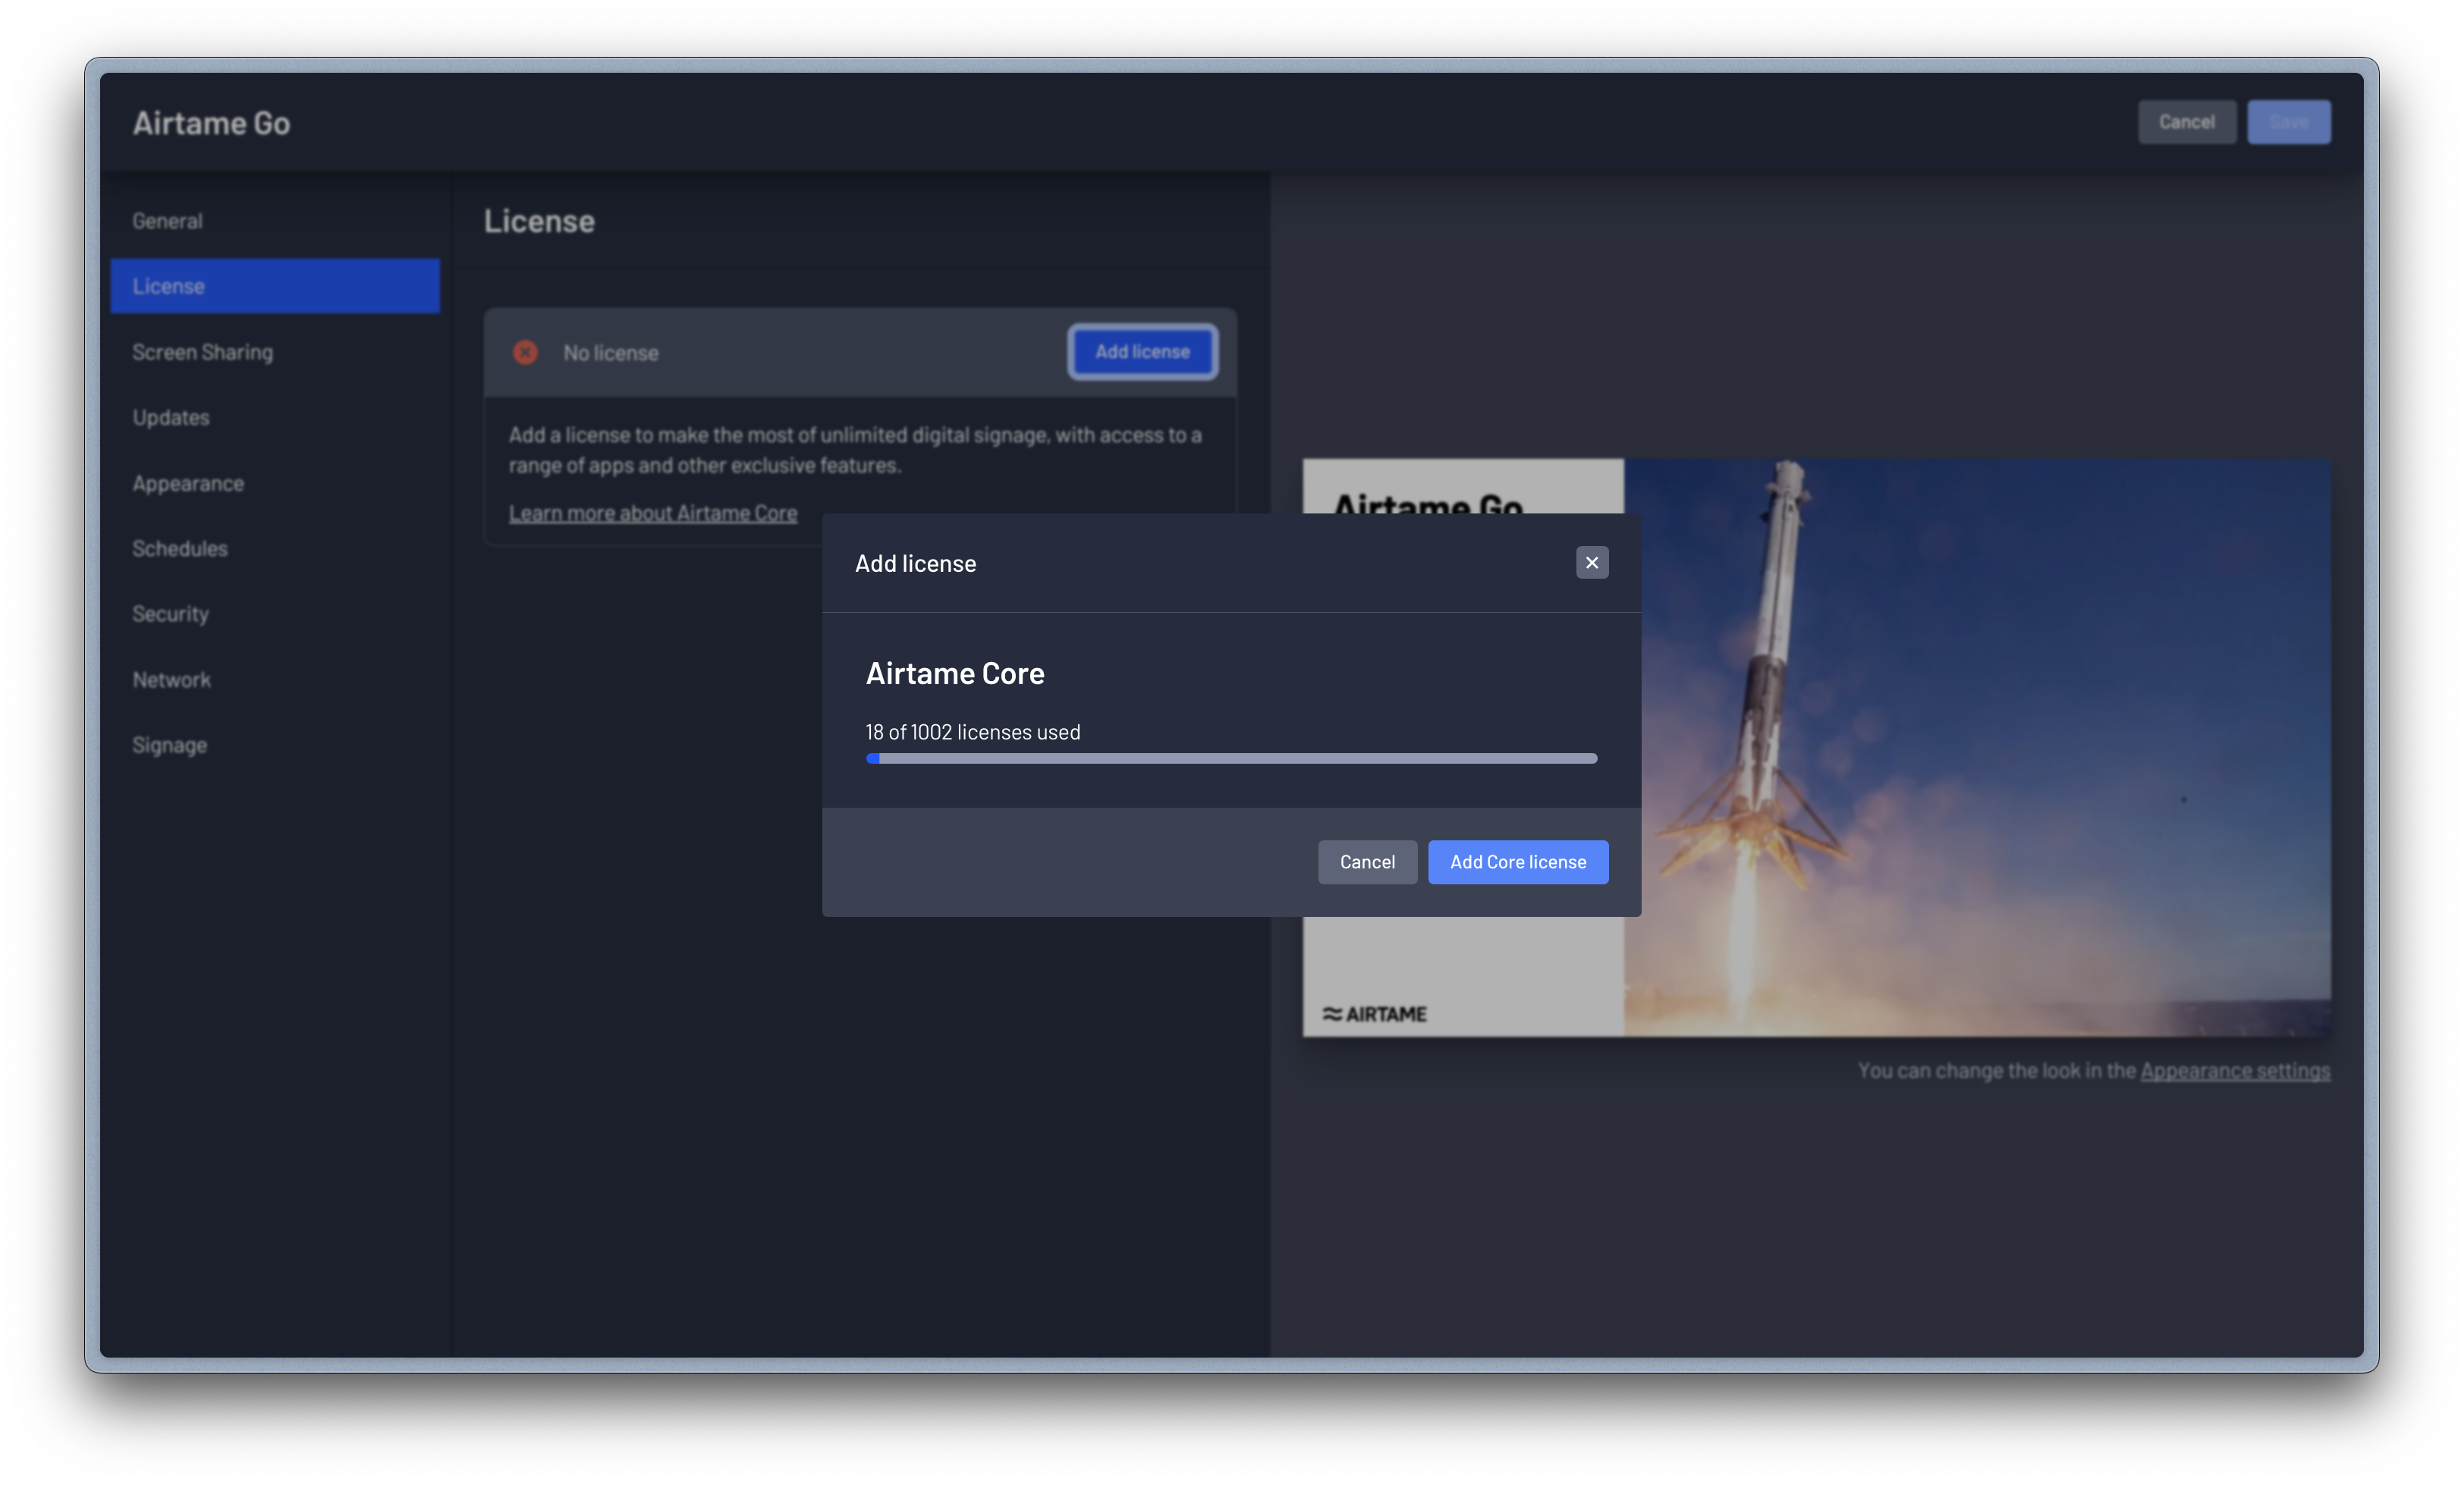Click '18 of 1002 licenses used' text
Viewport: 2464px width, 1485px height.
pos(972,732)
